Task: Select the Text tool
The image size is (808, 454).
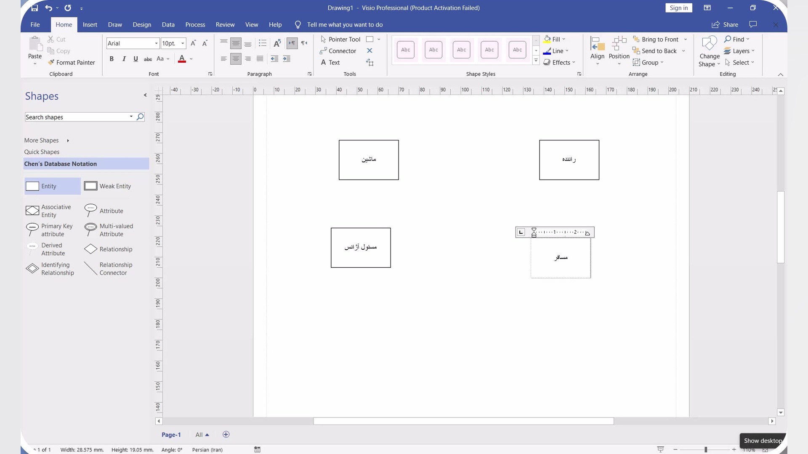Action: pyautogui.click(x=330, y=62)
